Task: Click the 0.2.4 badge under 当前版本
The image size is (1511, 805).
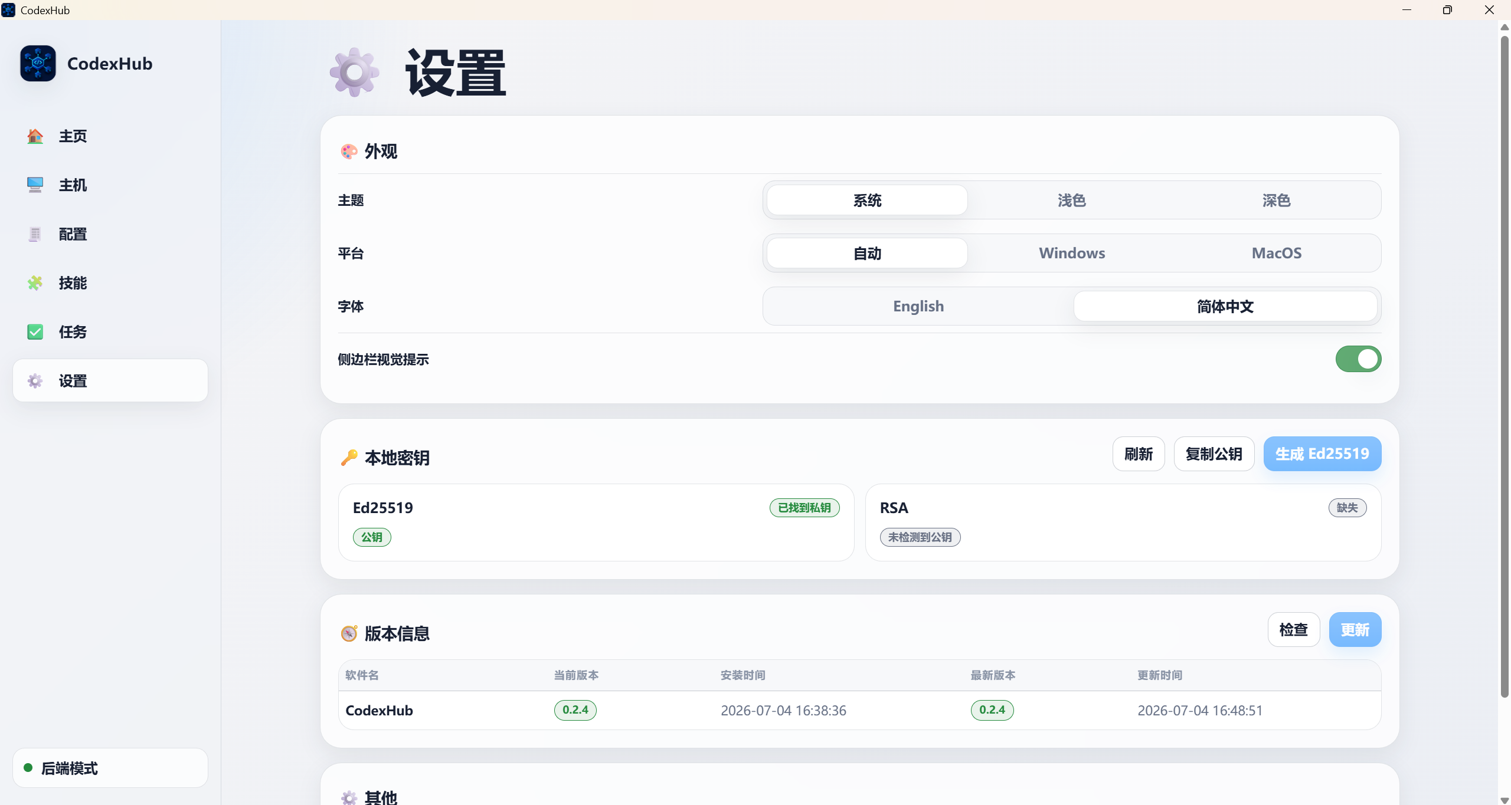Action: [575, 710]
